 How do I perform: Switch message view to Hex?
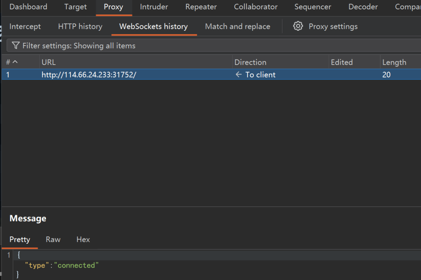(83, 239)
